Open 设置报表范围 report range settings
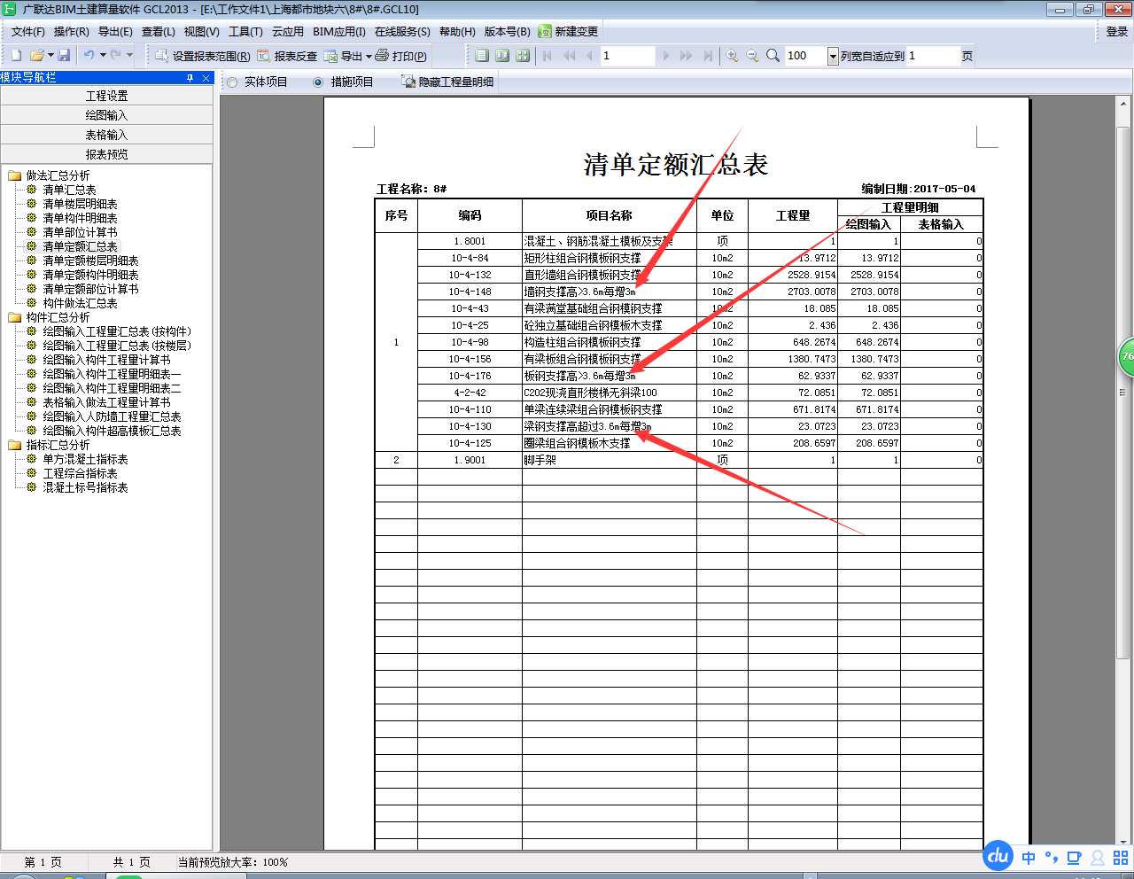Image resolution: width=1134 pixels, height=879 pixels. (x=202, y=56)
